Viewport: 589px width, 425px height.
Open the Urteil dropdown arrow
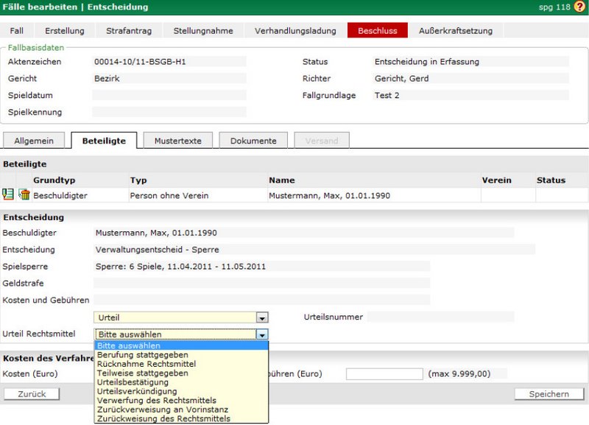tap(261, 317)
